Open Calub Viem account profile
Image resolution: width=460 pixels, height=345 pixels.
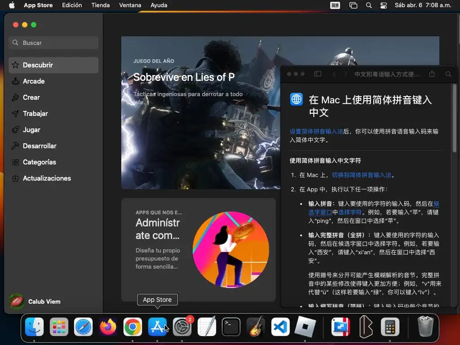point(35,301)
